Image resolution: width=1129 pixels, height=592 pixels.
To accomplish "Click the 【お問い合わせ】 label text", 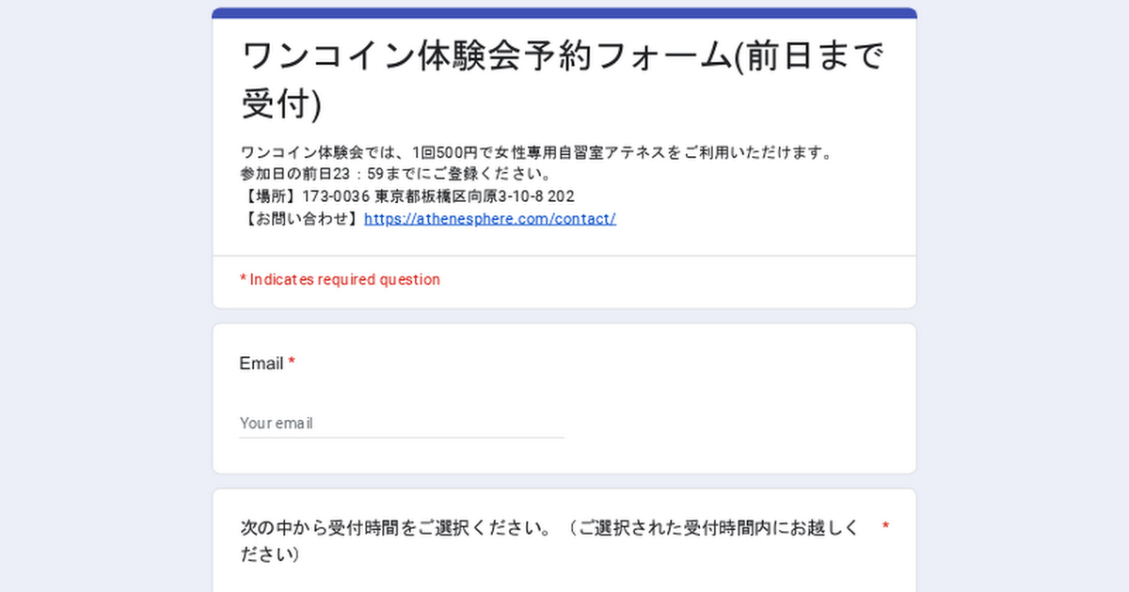I will [x=302, y=219].
